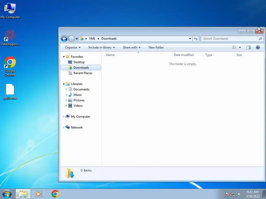This screenshot has height=199, width=266.
Task: Open Include in library menu
Action: [102, 47]
